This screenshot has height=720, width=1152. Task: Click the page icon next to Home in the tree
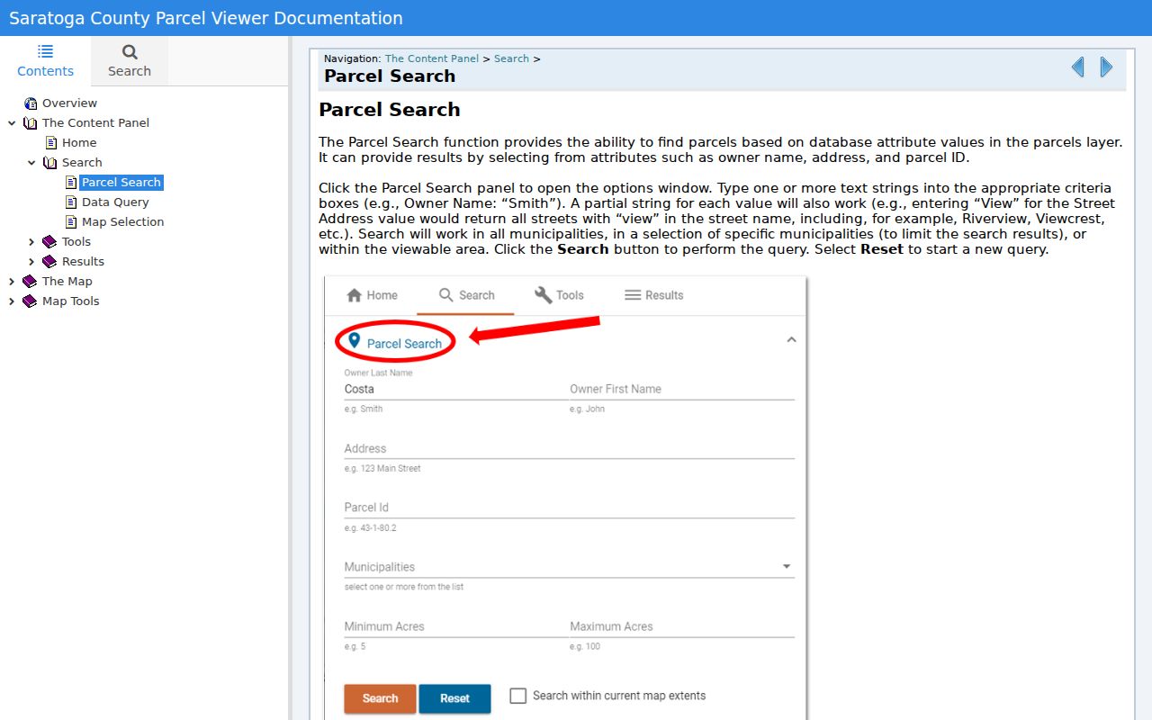51,143
